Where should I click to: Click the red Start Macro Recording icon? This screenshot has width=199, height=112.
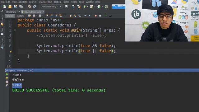pyautogui.click(x=96, y=16)
